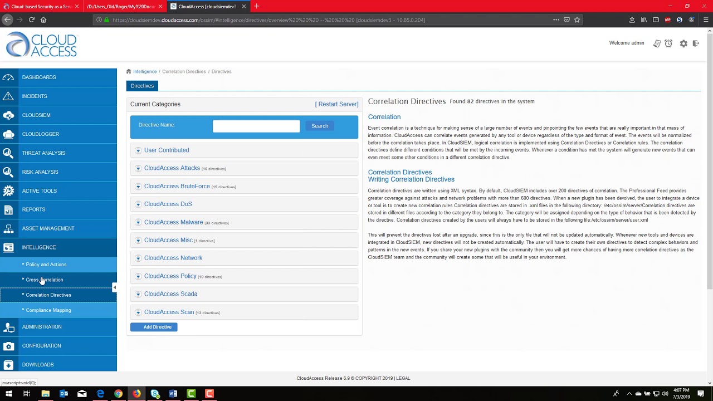Viewport: 713px width, 401px height.
Task: Click the Directive Name input field
Action: [x=256, y=126]
